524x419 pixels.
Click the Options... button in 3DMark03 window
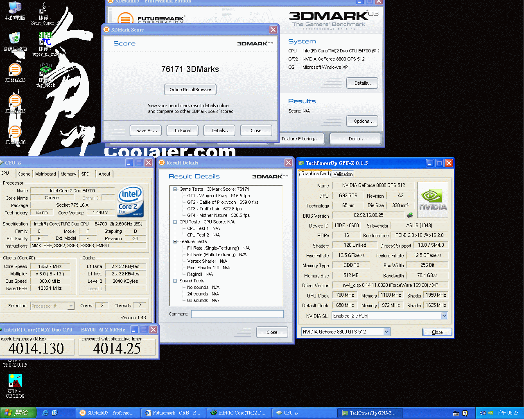(363, 121)
